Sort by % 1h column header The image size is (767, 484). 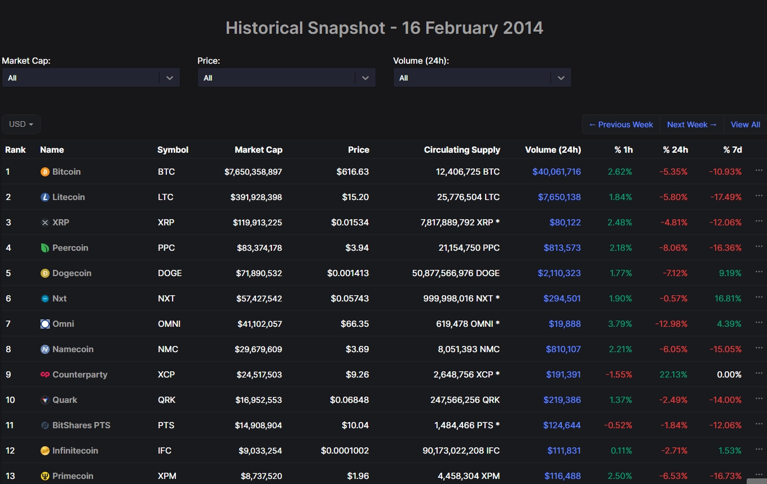coord(624,150)
